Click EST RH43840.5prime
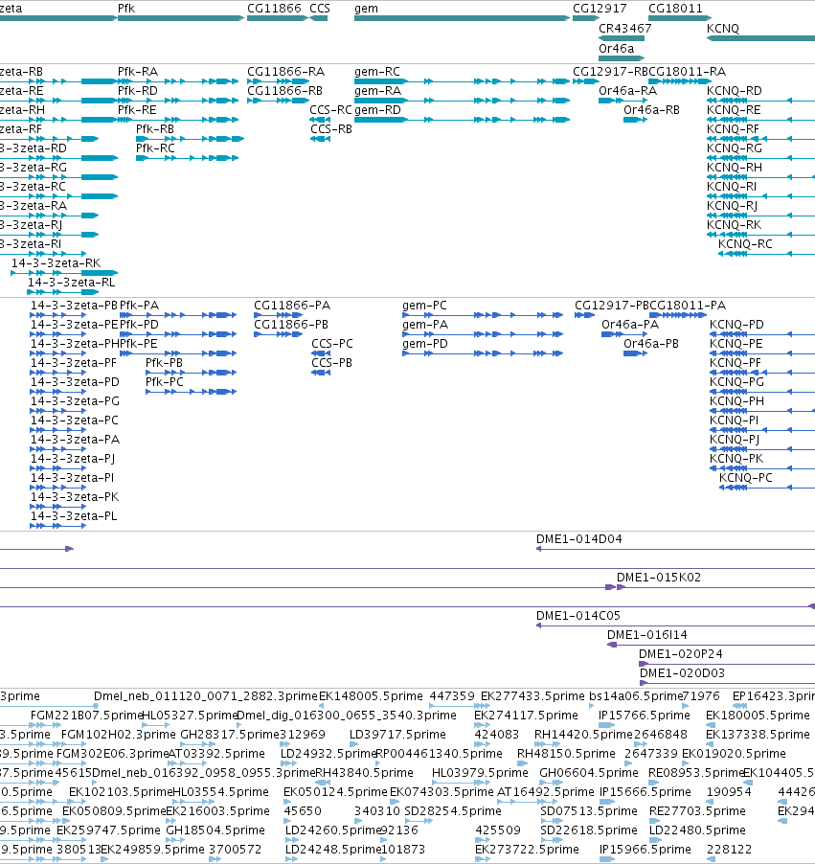 [x=364, y=773]
